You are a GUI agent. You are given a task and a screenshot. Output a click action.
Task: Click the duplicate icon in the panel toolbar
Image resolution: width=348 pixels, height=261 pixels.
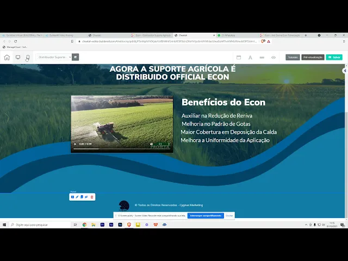82,197
